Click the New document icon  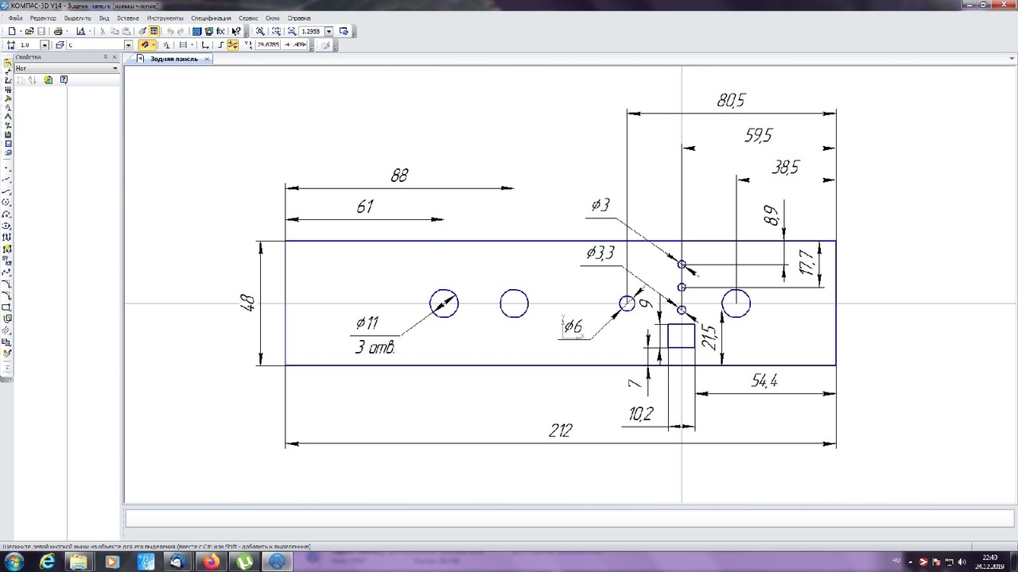11,31
